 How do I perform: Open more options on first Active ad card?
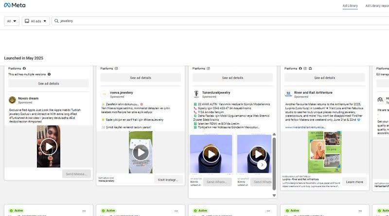84,211
